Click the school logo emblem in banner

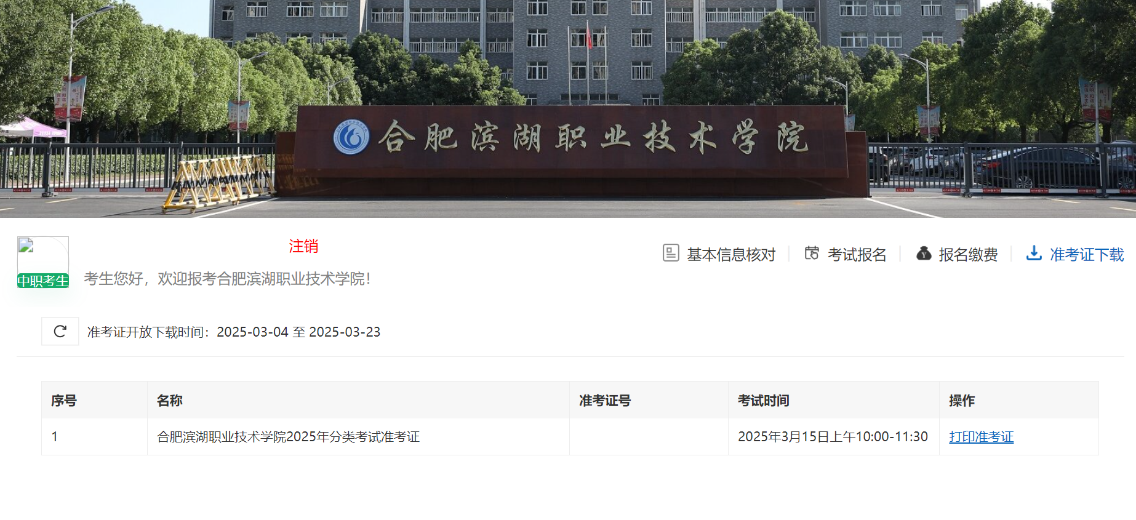[x=351, y=137]
